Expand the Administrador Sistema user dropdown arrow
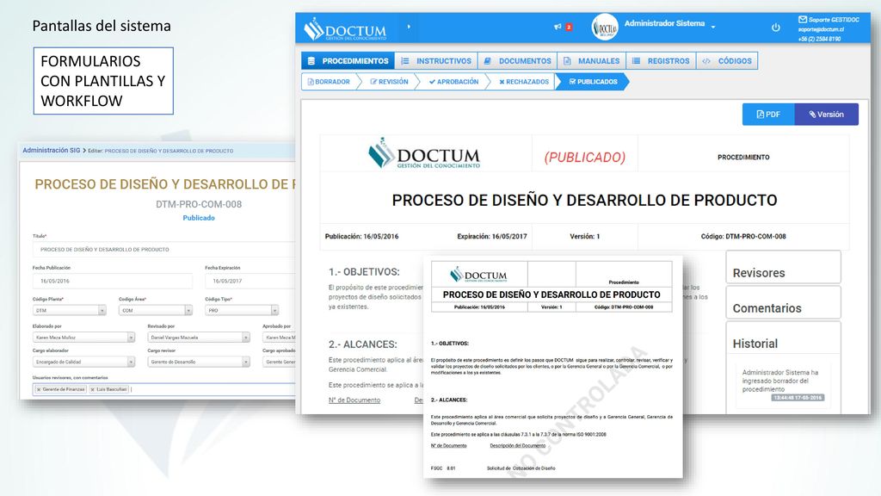 point(713,27)
